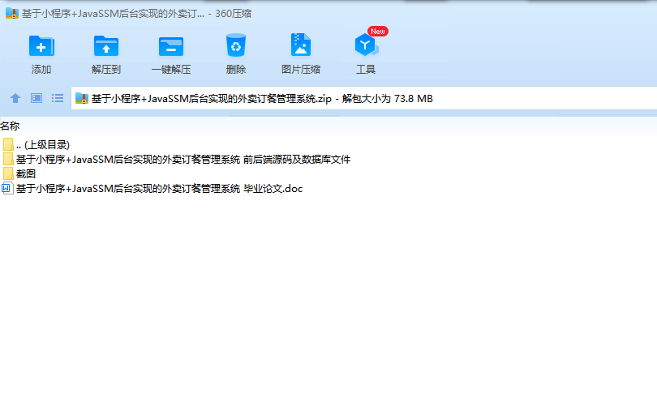Click the 解压到 (Extract to) icon
This screenshot has height=393, width=657.
click(x=106, y=45)
